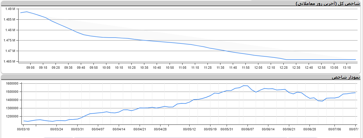
Task: Click the intraday line's peak near 09:05
Action: coord(27,12)
